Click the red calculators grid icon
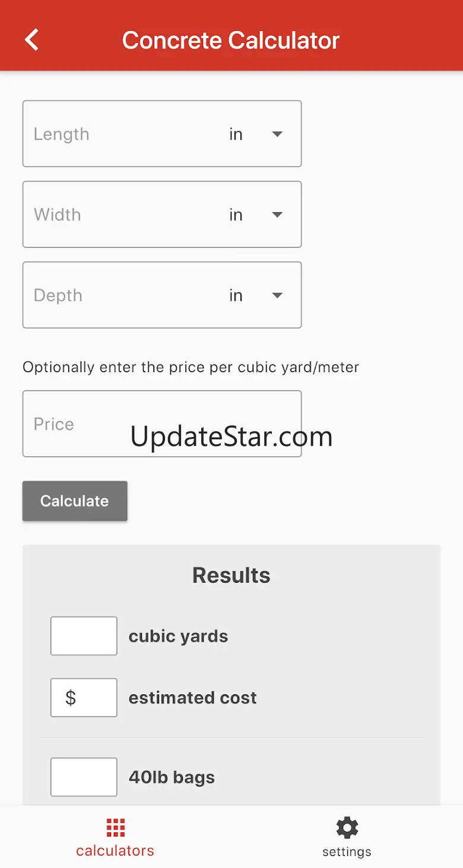 click(x=115, y=827)
